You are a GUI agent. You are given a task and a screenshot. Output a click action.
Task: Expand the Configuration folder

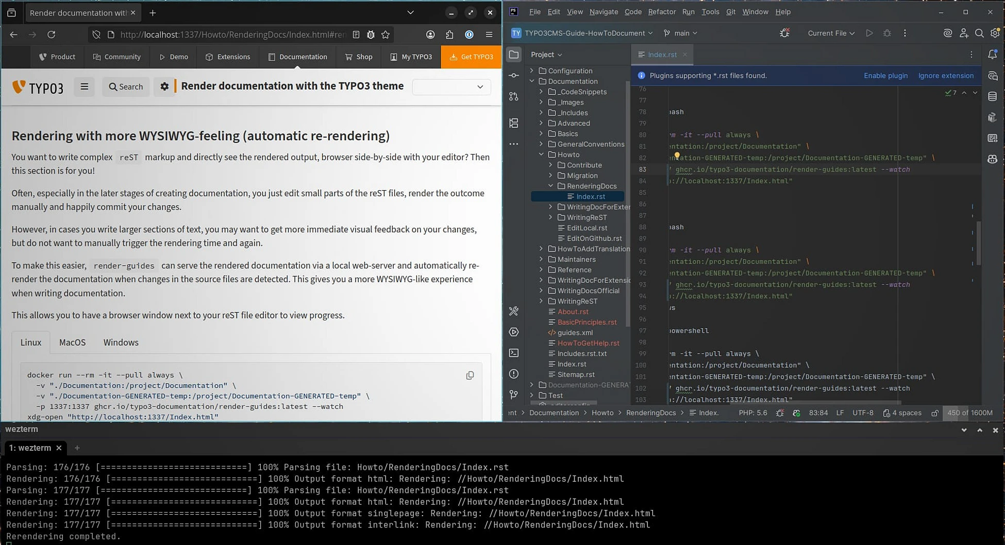click(x=532, y=71)
